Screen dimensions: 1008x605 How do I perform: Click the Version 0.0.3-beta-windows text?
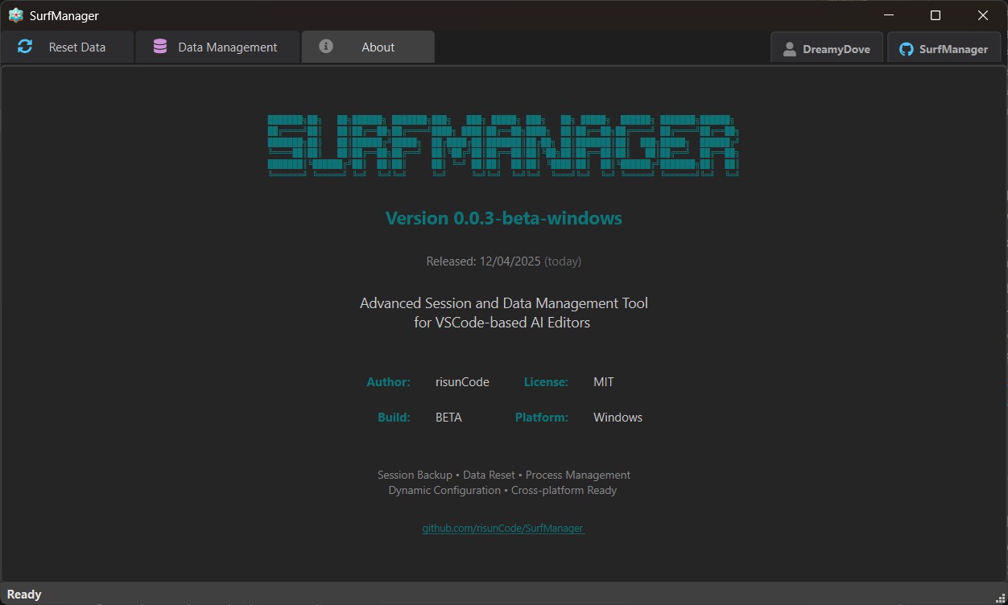coord(504,218)
